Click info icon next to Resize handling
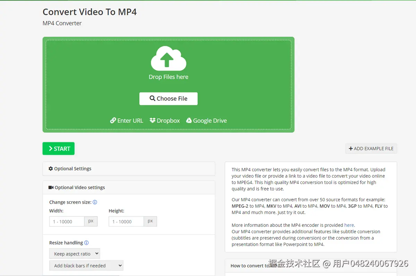 87,243
